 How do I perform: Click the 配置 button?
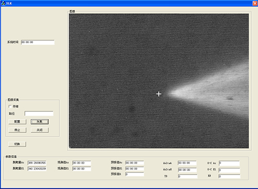(18, 122)
